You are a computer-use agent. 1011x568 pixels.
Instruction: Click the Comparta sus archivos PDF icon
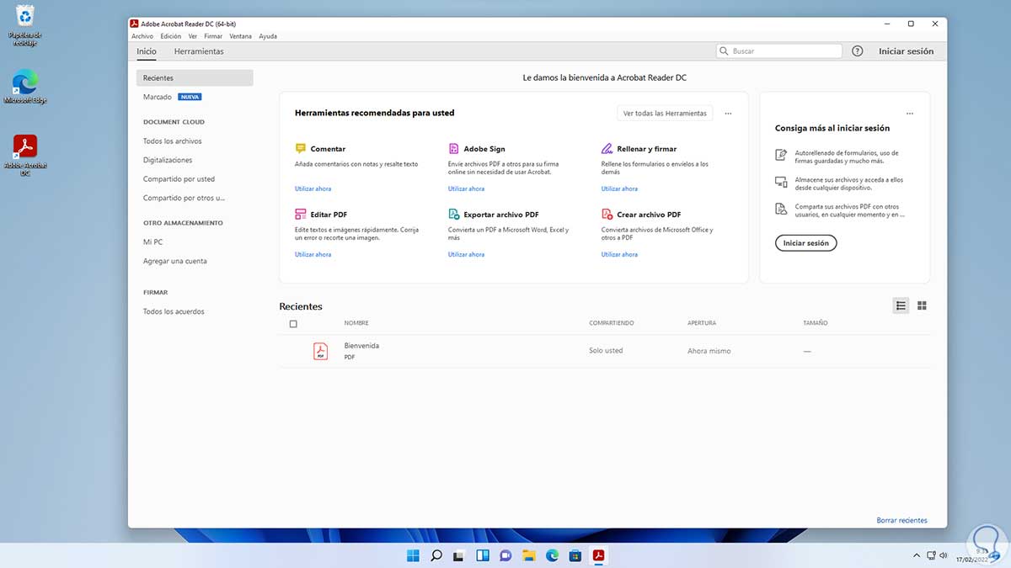coord(781,208)
